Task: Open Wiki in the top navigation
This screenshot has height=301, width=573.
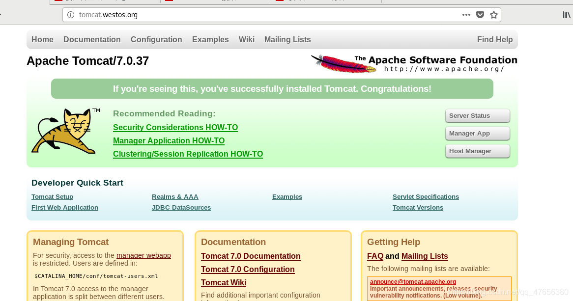Action: [247, 39]
